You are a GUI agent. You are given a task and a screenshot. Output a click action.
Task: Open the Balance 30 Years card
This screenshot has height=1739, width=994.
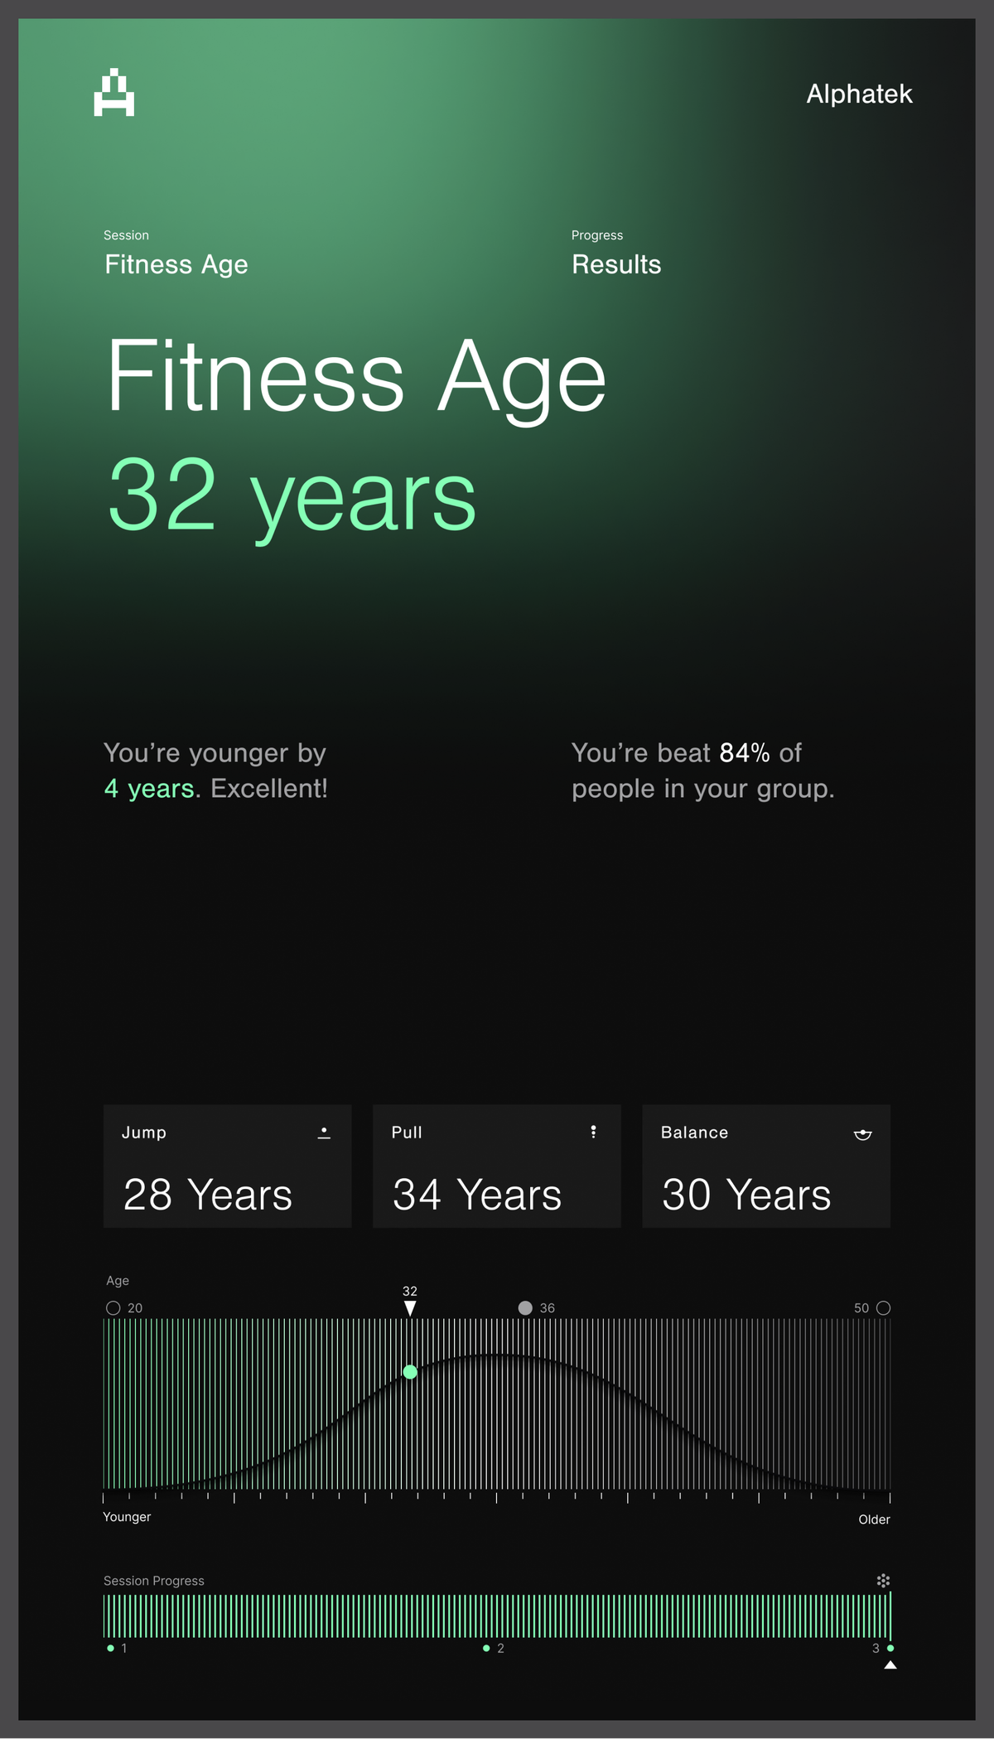tap(766, 1166)
